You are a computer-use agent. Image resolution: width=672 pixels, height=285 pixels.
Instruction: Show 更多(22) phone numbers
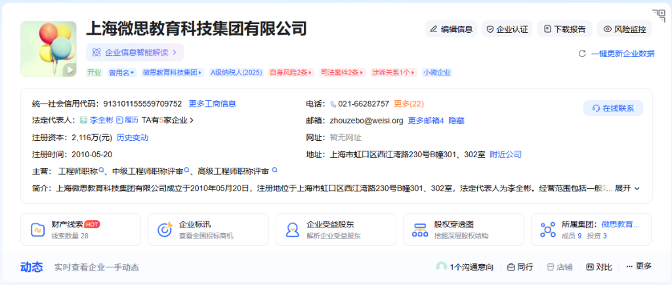409,104
